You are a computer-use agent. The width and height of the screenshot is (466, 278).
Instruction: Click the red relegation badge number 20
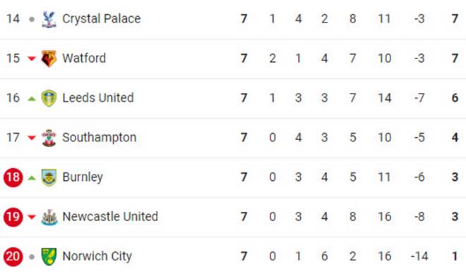pos(13,256)
